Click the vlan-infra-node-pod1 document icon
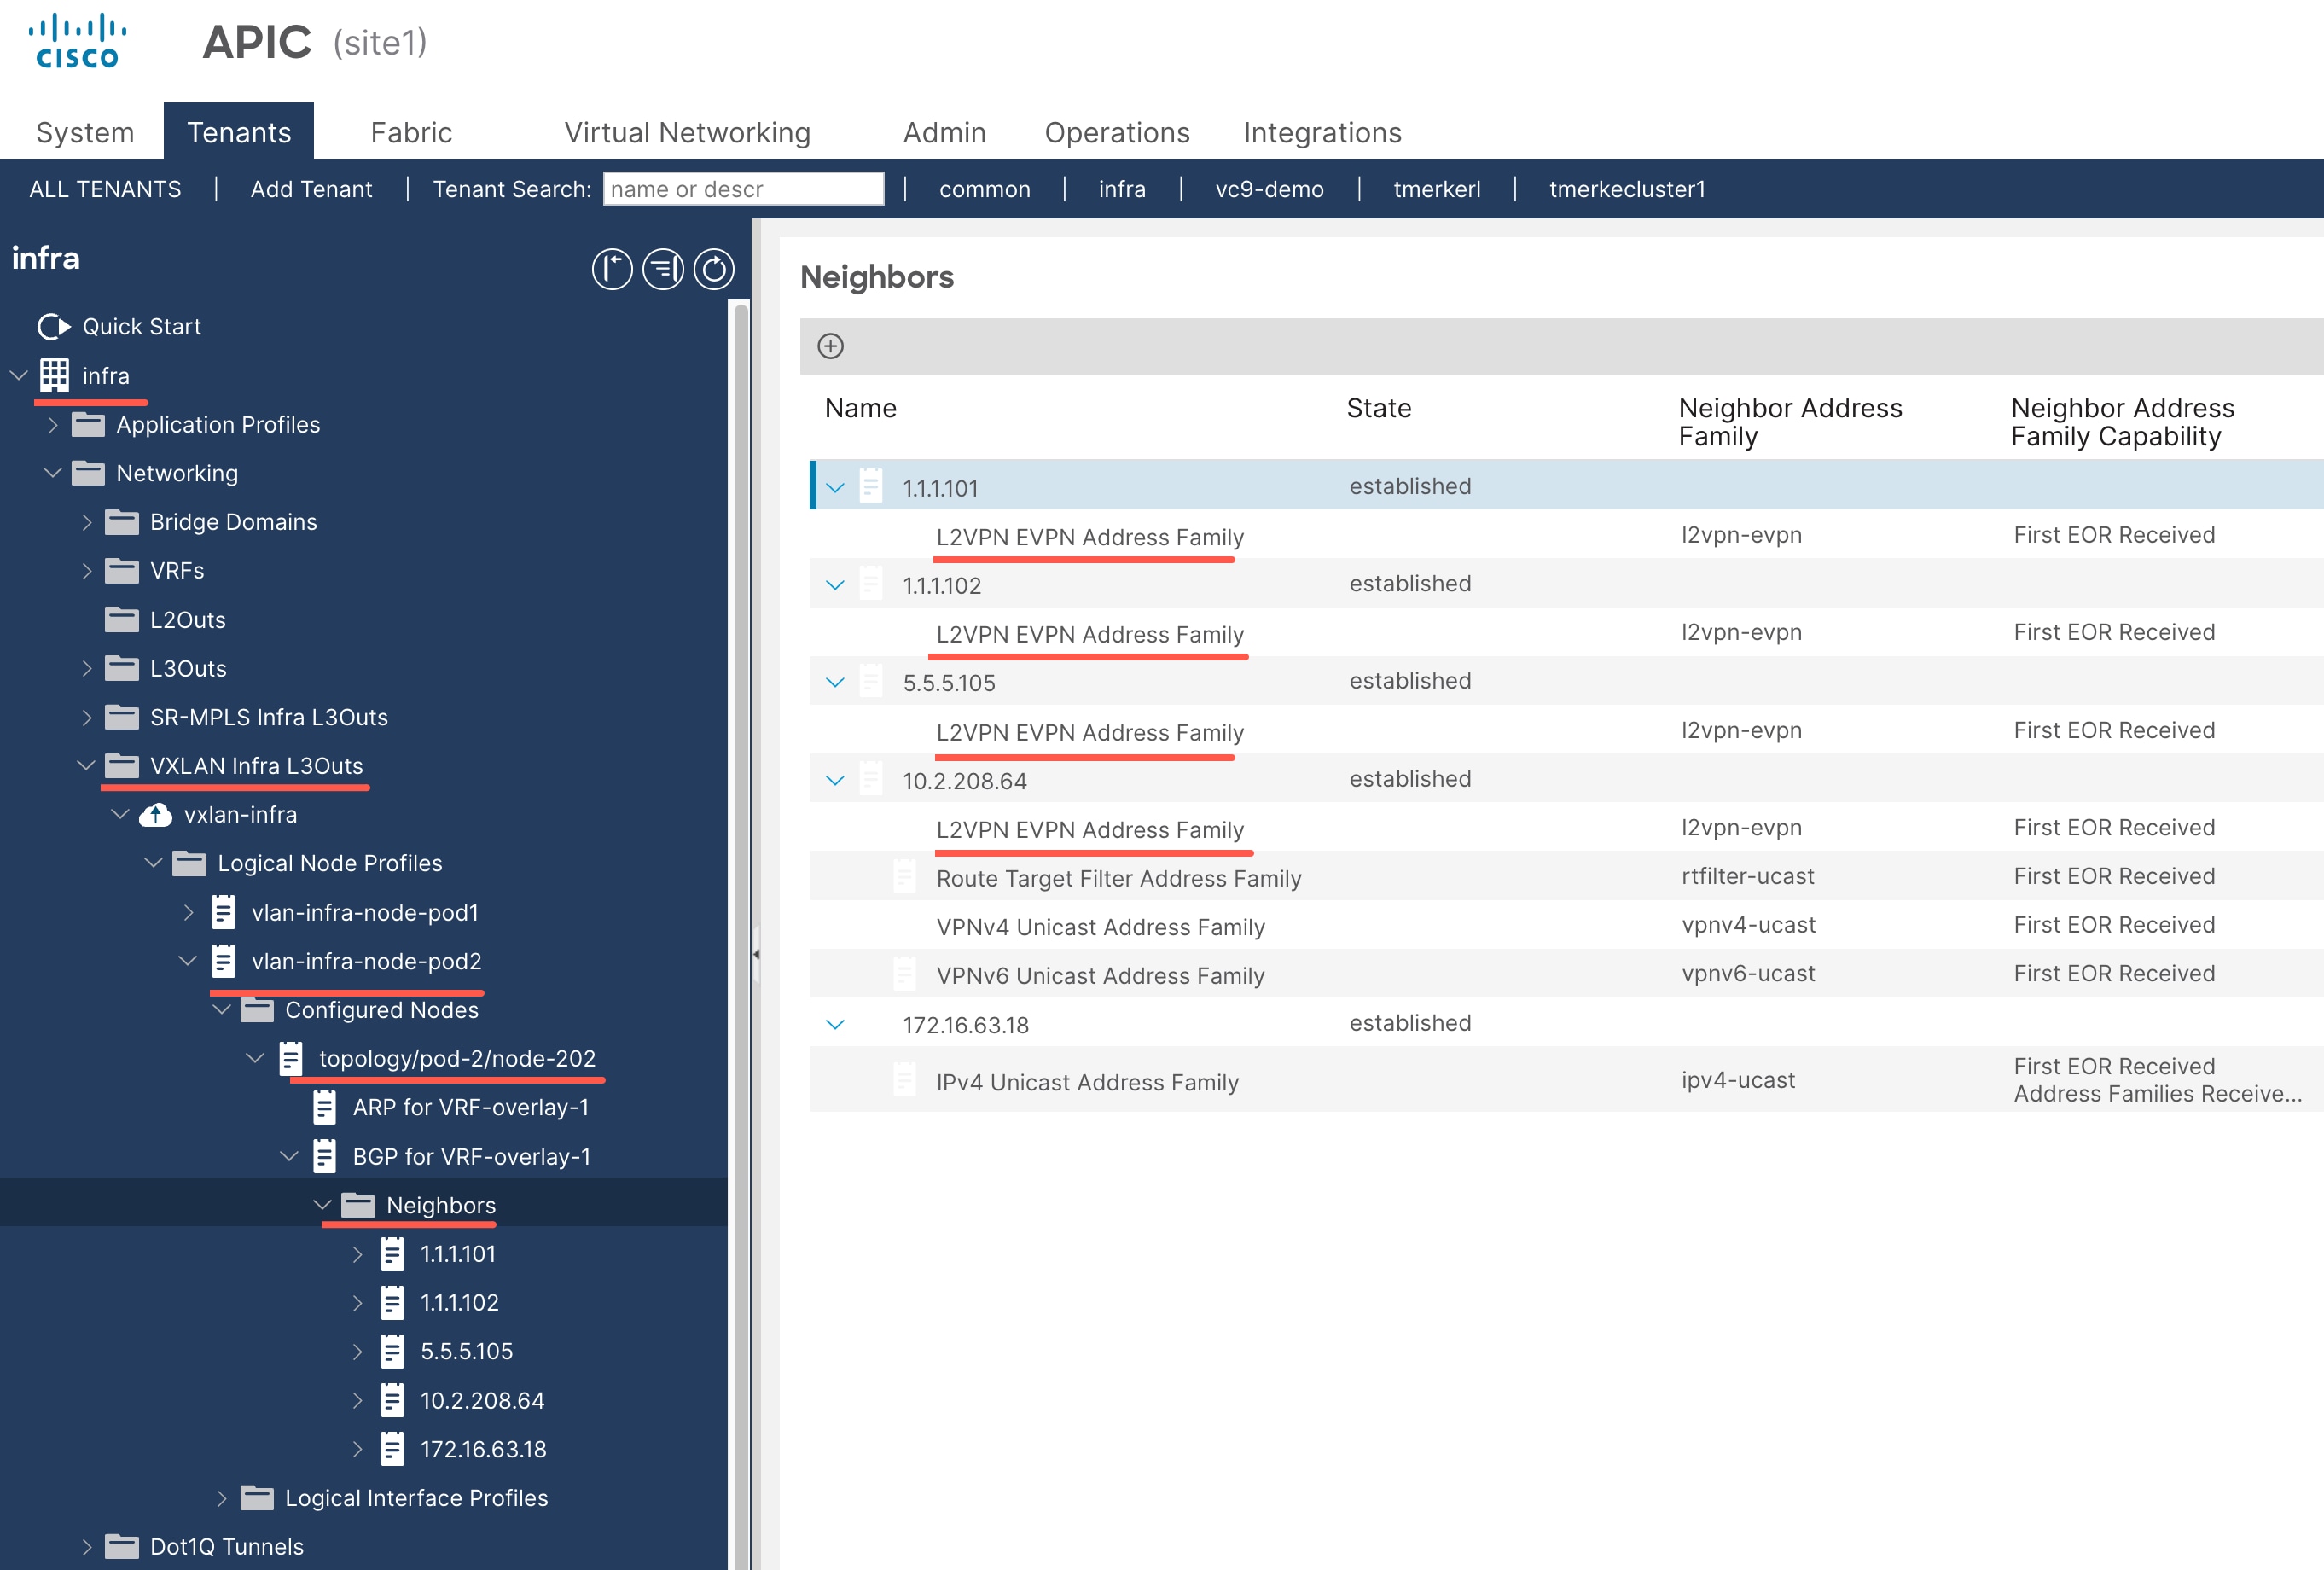The height and width of the screenshot is (1570, 2324). click(x=223, y=913)
